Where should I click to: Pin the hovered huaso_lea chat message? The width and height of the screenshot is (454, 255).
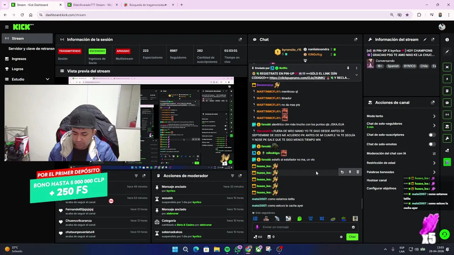coord(350,172)
